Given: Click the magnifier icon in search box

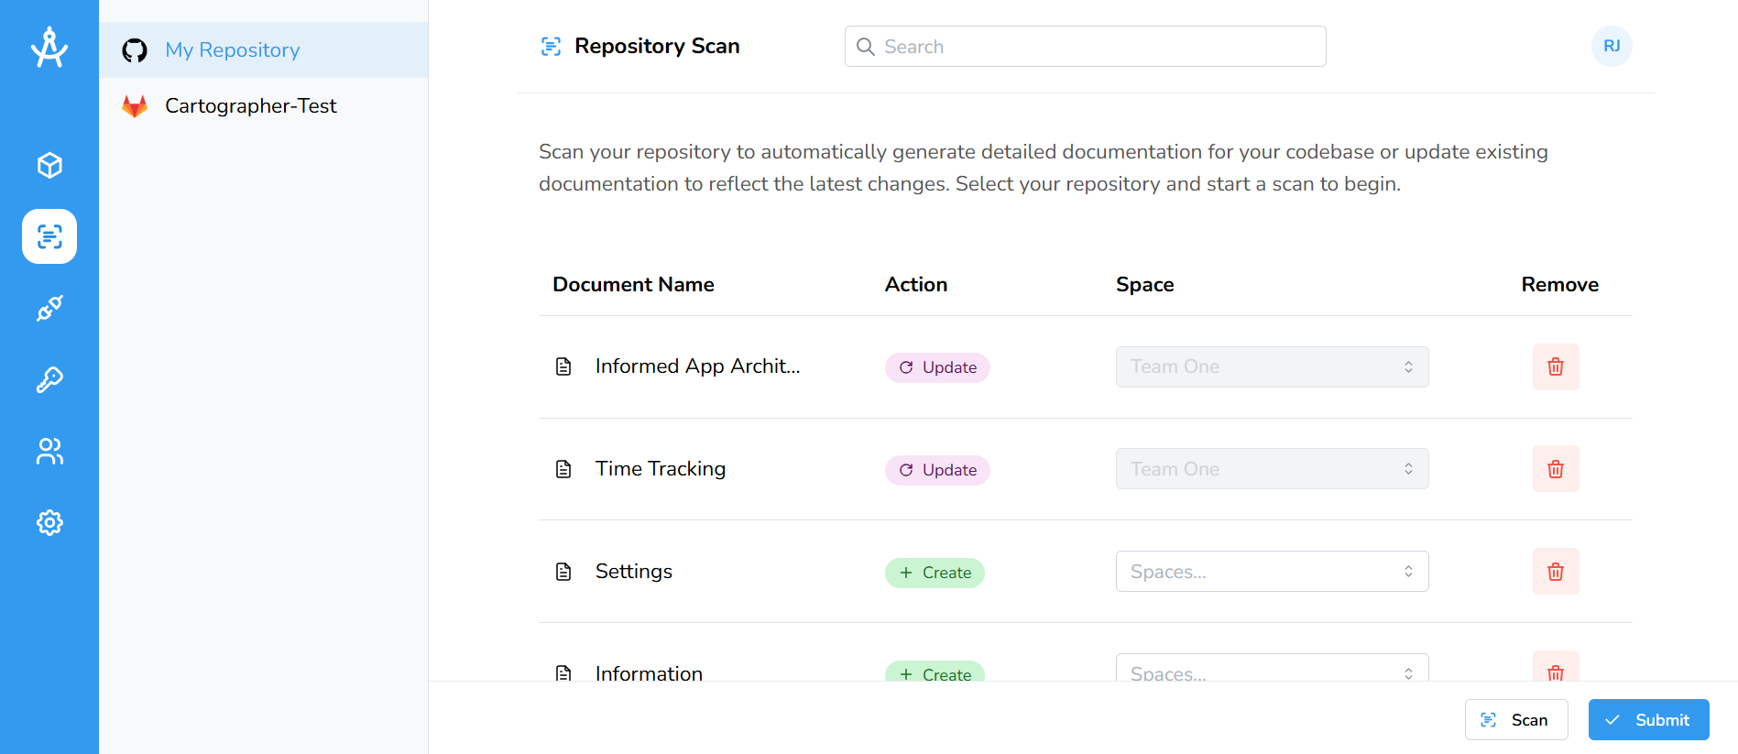Looking at the screenshot, I should [x=865, y=47].
